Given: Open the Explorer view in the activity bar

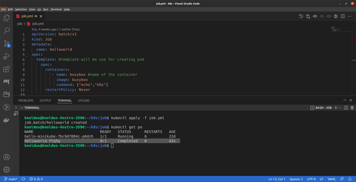Looking at the screenshot, I should tap(6, 18).
